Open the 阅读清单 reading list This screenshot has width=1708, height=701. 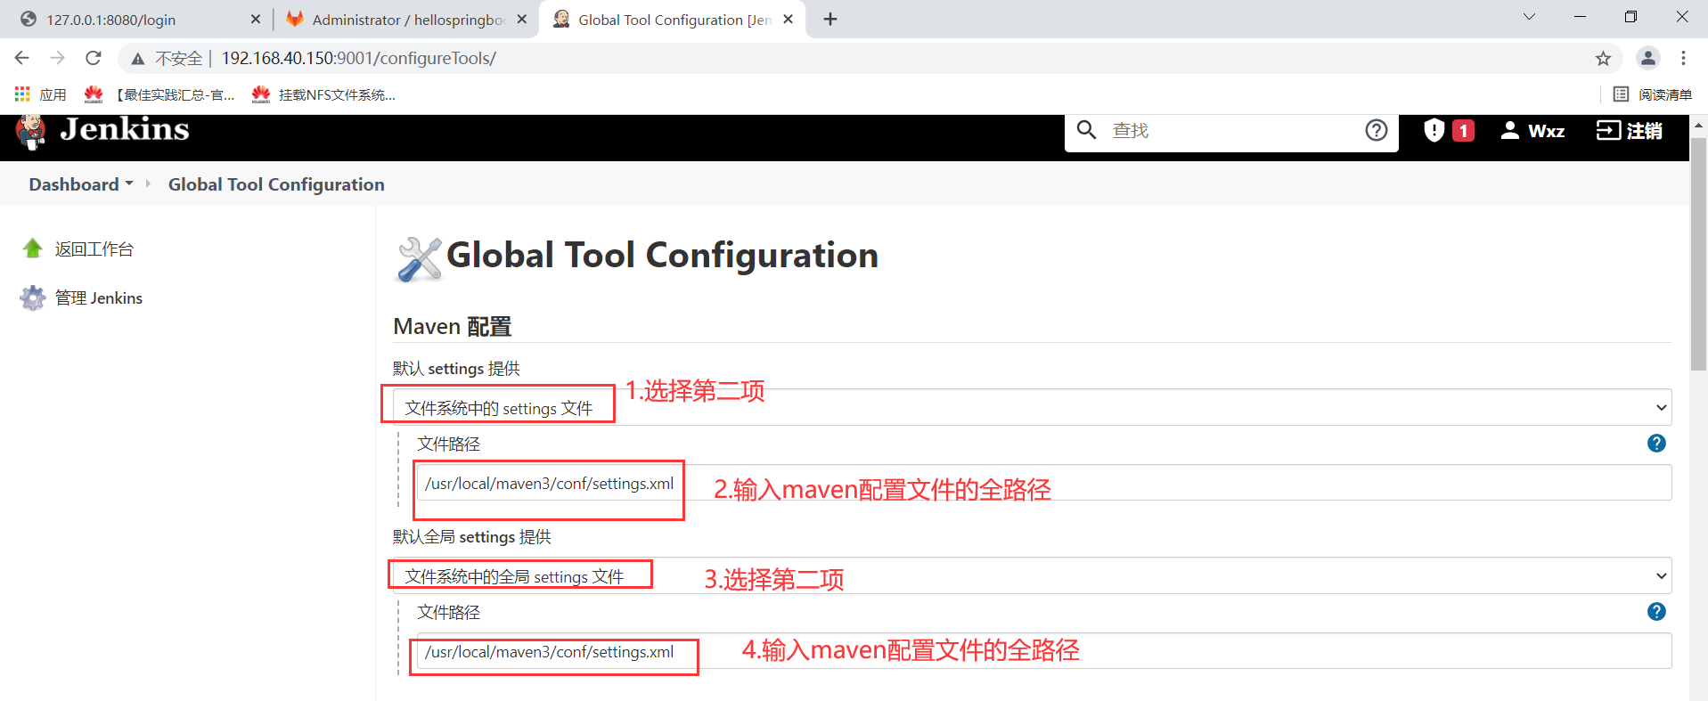pos(1653,94)
